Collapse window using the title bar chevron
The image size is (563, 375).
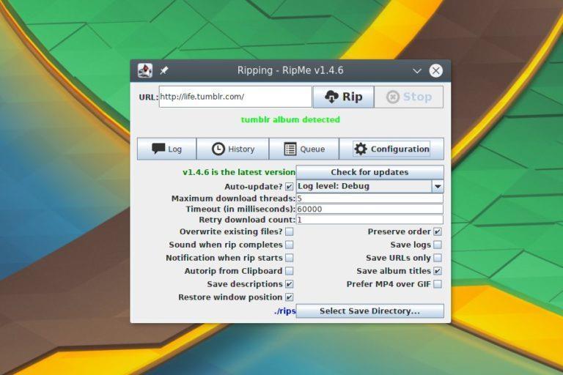(417, 71)
